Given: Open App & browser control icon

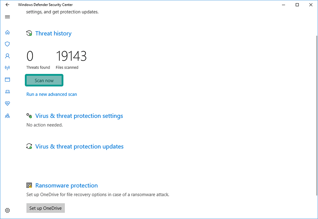Looking at the screenshot, I should [7, 79].
